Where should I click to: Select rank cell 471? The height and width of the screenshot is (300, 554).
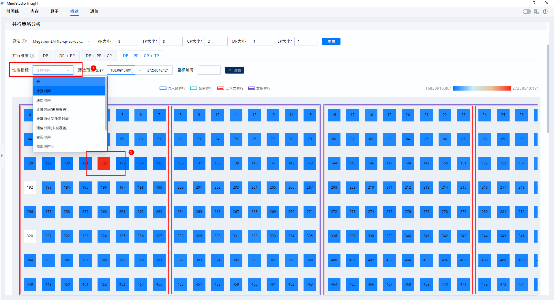coord(463,284)
